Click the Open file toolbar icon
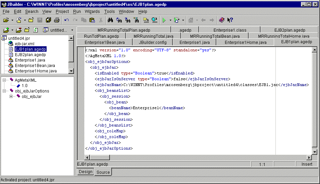320x184 pixels. 6,20
